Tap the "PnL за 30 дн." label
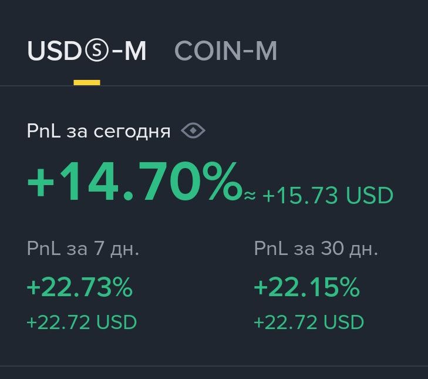The image size is (428, 379). 316,249
